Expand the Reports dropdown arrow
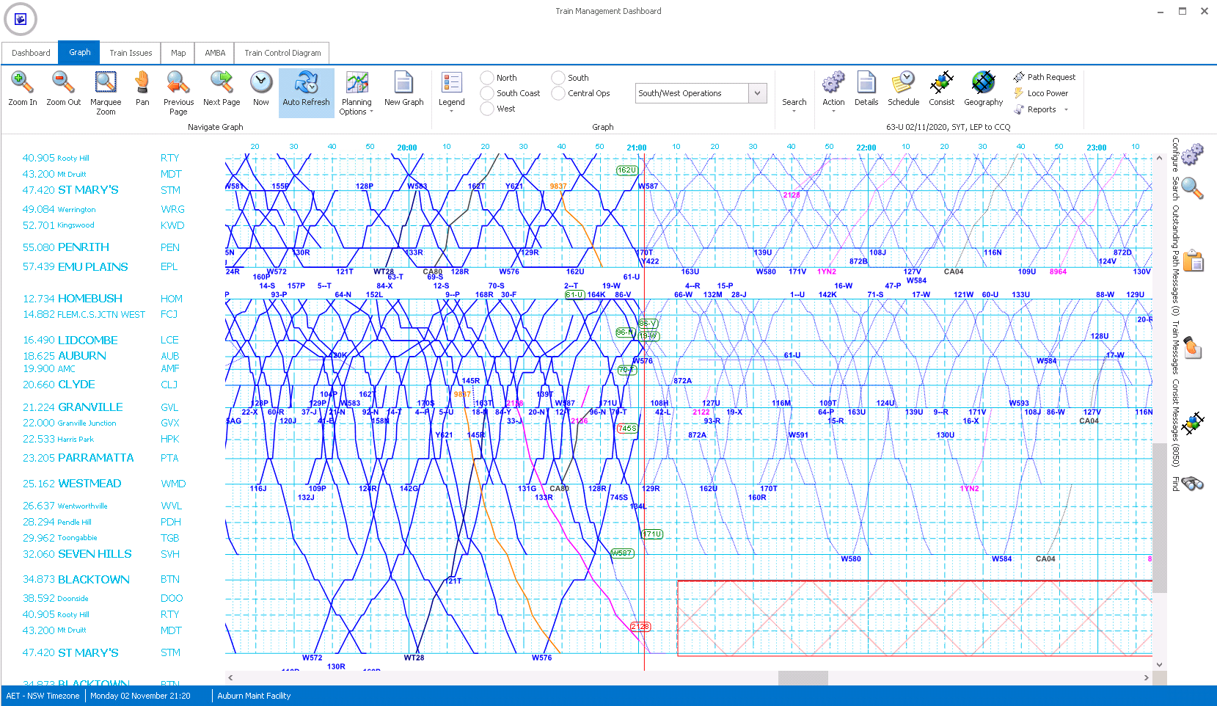1217x706 pixels. [x=1066, y=109]
